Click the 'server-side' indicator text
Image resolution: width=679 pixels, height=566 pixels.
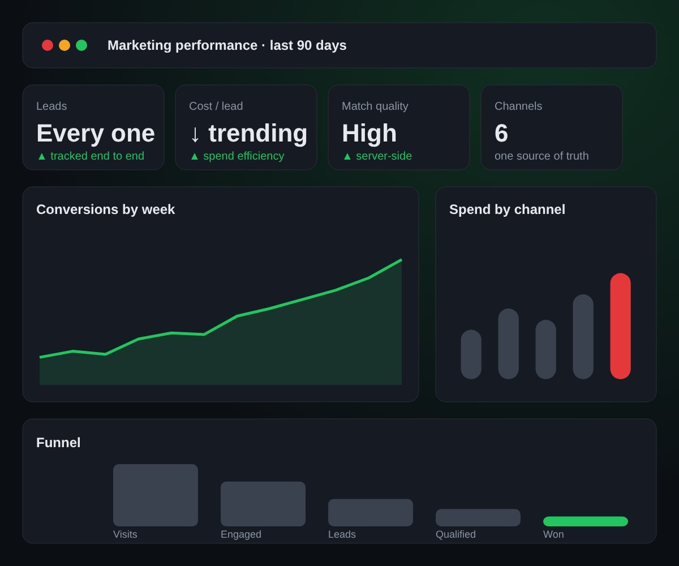click(x=384, y=156)
